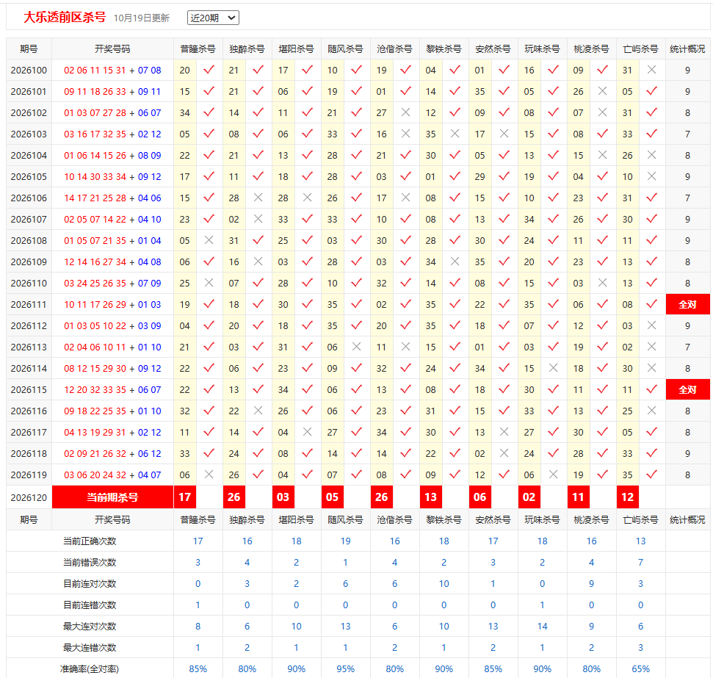
Task: Click the 95% accuracy value for 随风
Action: click(346, 669)
